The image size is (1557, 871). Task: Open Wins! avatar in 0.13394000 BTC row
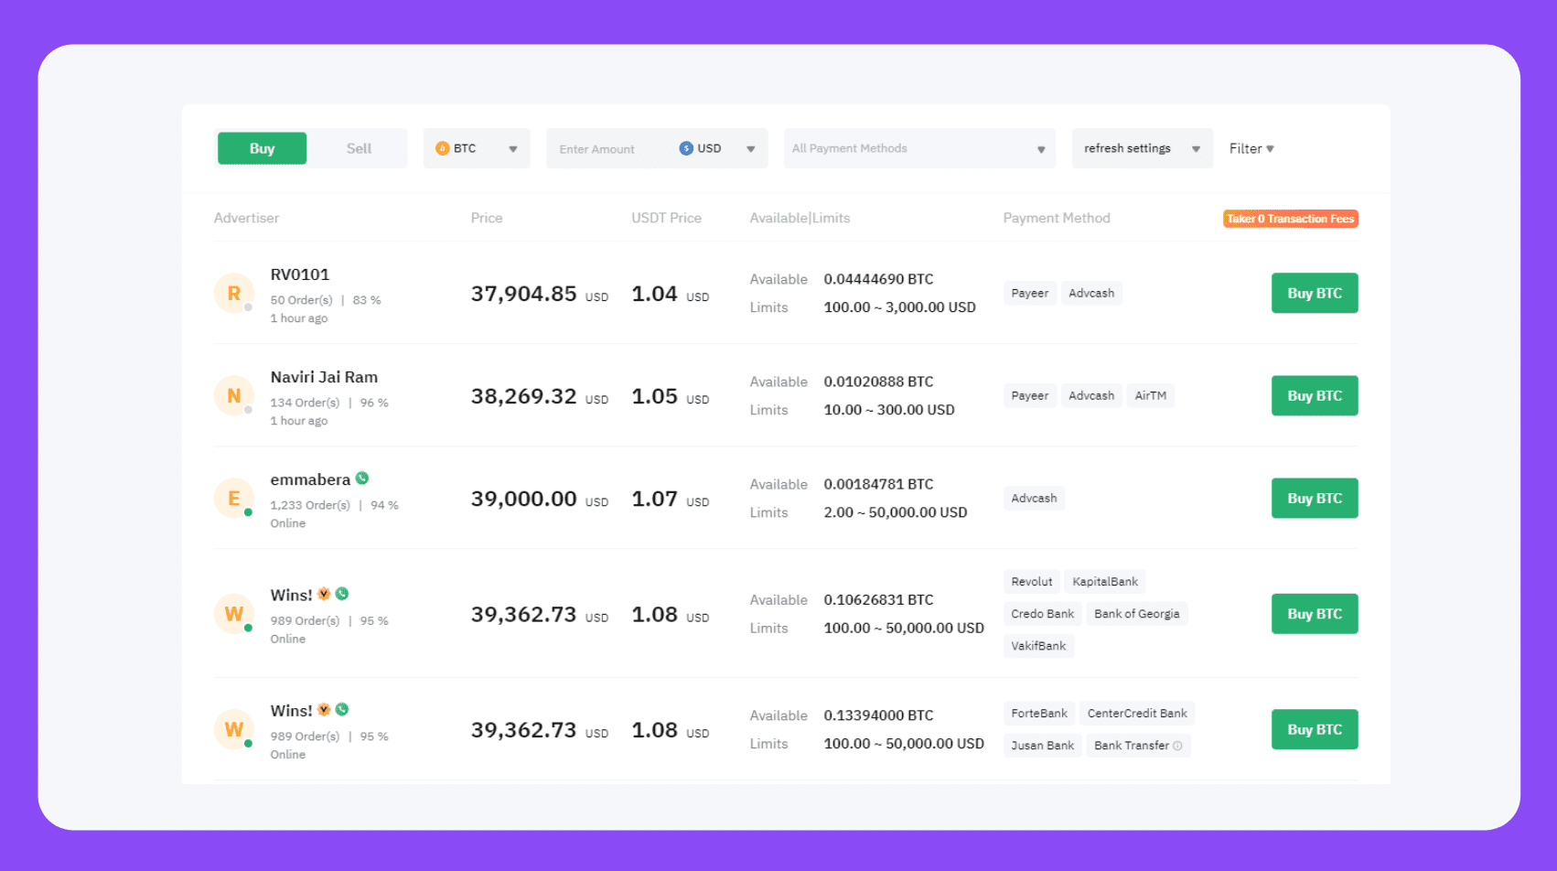point(234,729)
